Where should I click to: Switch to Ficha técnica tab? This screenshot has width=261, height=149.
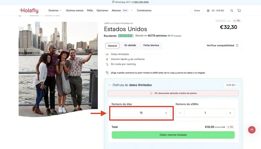151,45
